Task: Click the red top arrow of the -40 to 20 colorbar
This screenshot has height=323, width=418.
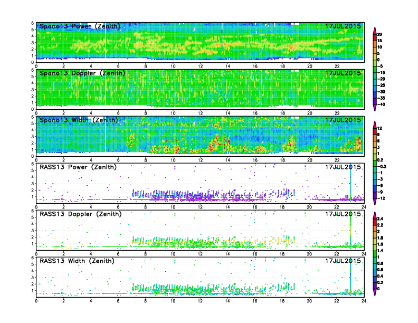Action: tap(375, 29)
